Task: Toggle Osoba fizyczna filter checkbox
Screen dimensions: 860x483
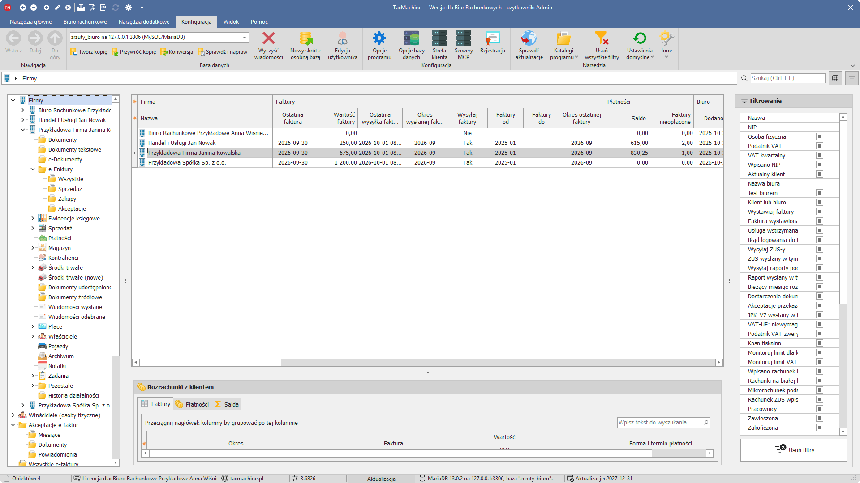Action: [820, 136]
